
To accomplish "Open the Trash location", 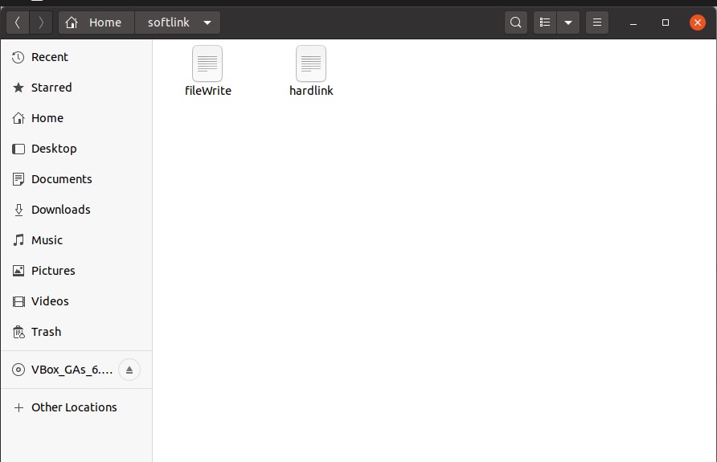I will [x=46, y=332].
